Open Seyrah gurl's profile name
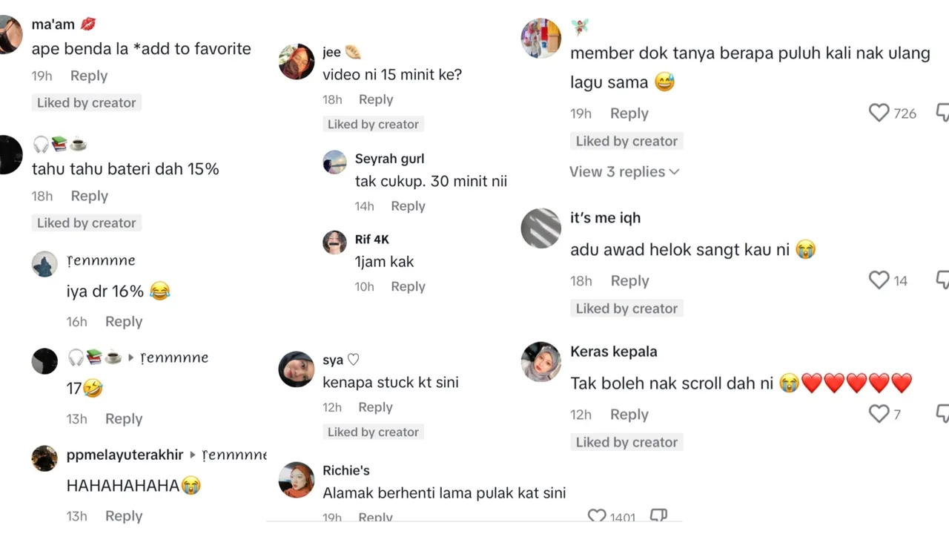Viewport: 949px width, 534px height. point(389,159)
